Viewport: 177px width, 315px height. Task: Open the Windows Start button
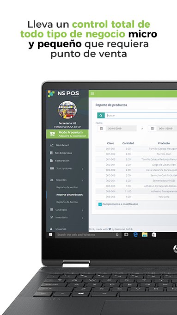click(x=50, y=235)
